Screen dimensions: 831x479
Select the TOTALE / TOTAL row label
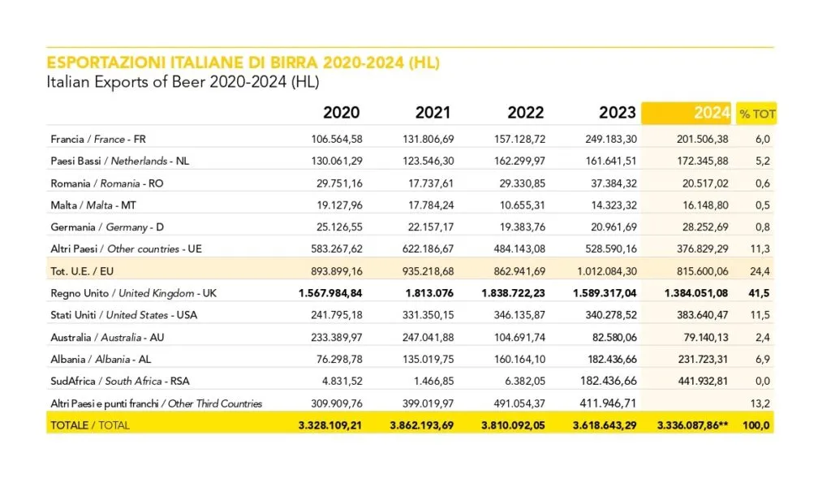[x=89, y=425]
